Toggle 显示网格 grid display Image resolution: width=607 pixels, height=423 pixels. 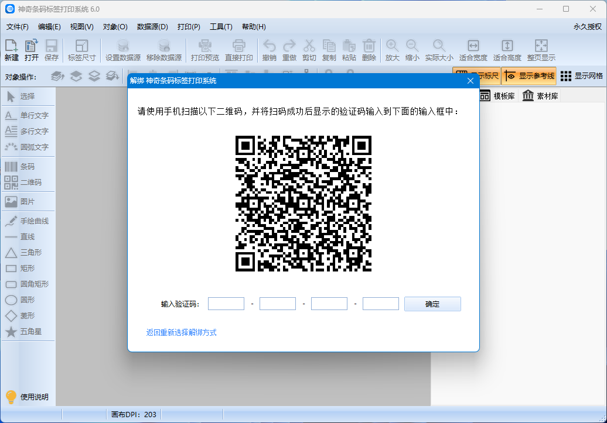click(581, 76)
